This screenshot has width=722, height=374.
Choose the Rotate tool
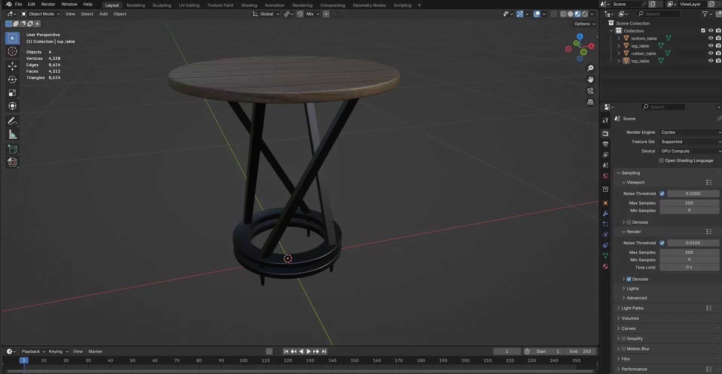tap(12, 79)
